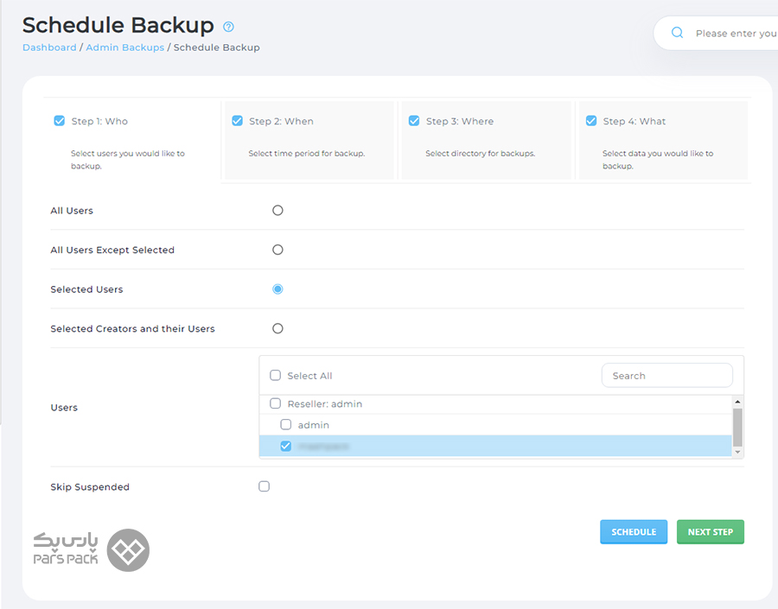Open the Admin Backups breadcrumb link
The width and height of the screenshot is (778, 609).
[125, 48]
